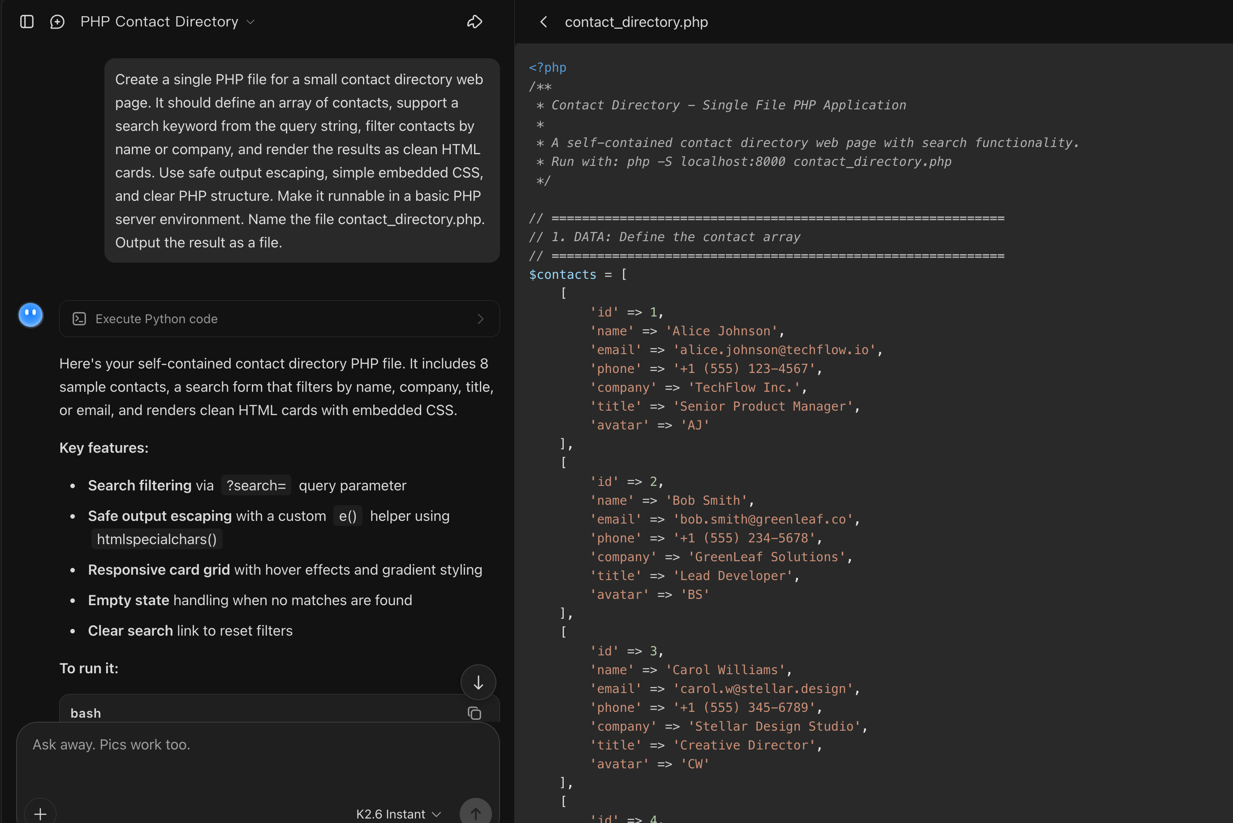This screenshot has width=1233, height=823.
Task: Click the 'bash' code block label
Action: (86, 713)
